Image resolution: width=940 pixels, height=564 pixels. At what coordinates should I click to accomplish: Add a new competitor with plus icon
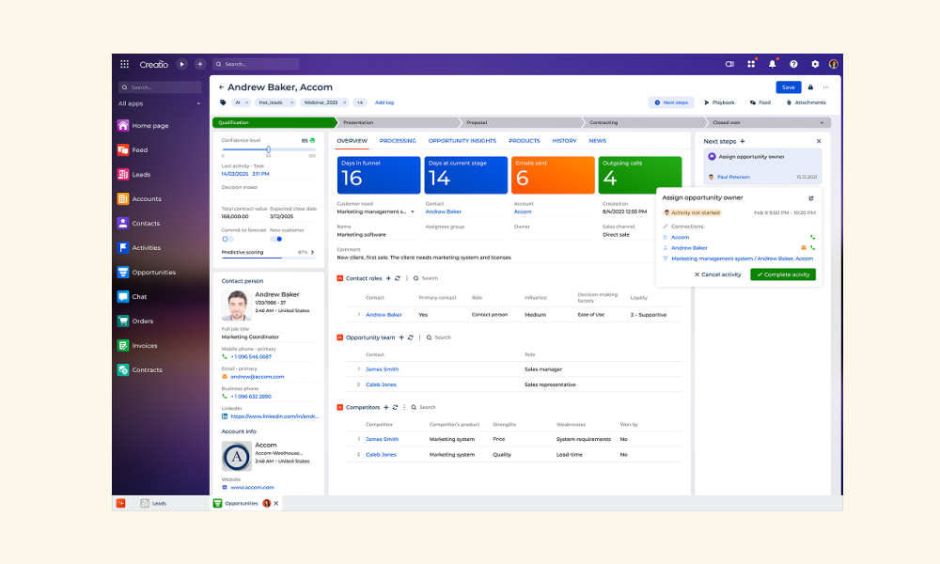(386, 408)
